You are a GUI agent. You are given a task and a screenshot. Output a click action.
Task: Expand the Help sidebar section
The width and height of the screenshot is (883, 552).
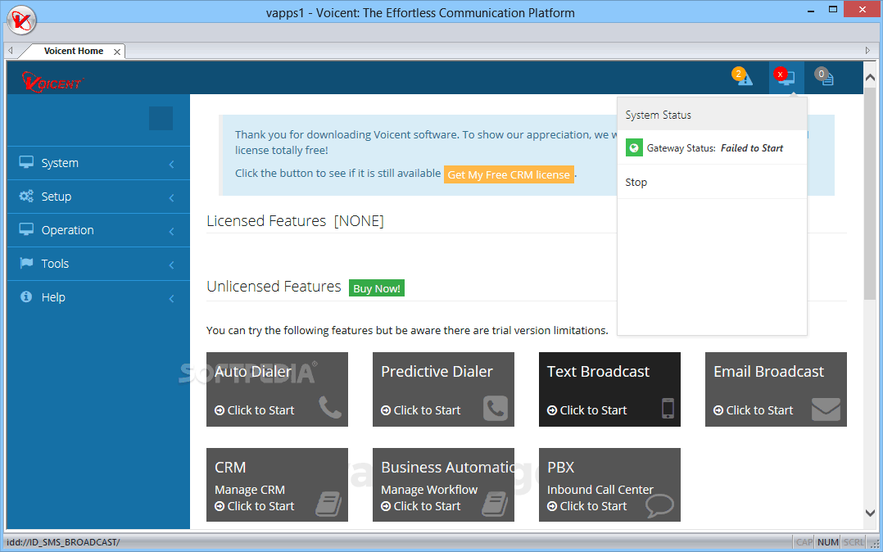(98, 296)
